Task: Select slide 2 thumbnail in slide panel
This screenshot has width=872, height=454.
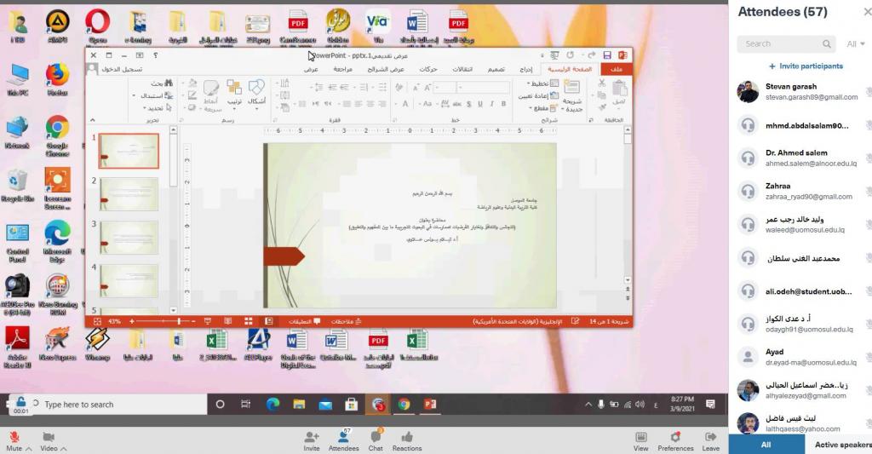Action: pyautogui.click(x=129, y=193)
